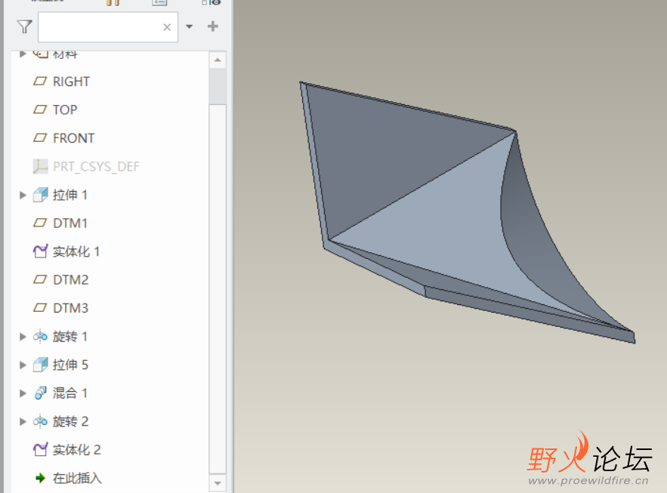The image size is (667, 493).
Task: Click the plus add button beside search
Action: (x=213, y=26)
